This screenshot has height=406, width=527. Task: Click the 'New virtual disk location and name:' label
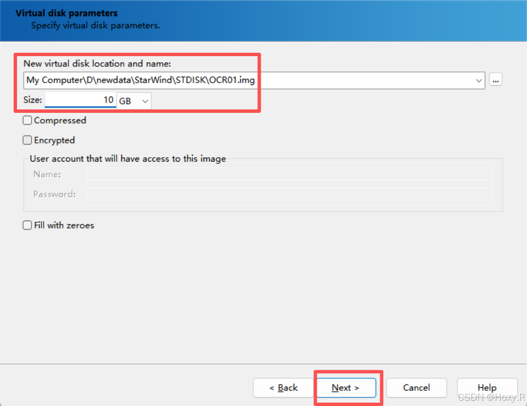pyautogui.click(x=97, y=64)
